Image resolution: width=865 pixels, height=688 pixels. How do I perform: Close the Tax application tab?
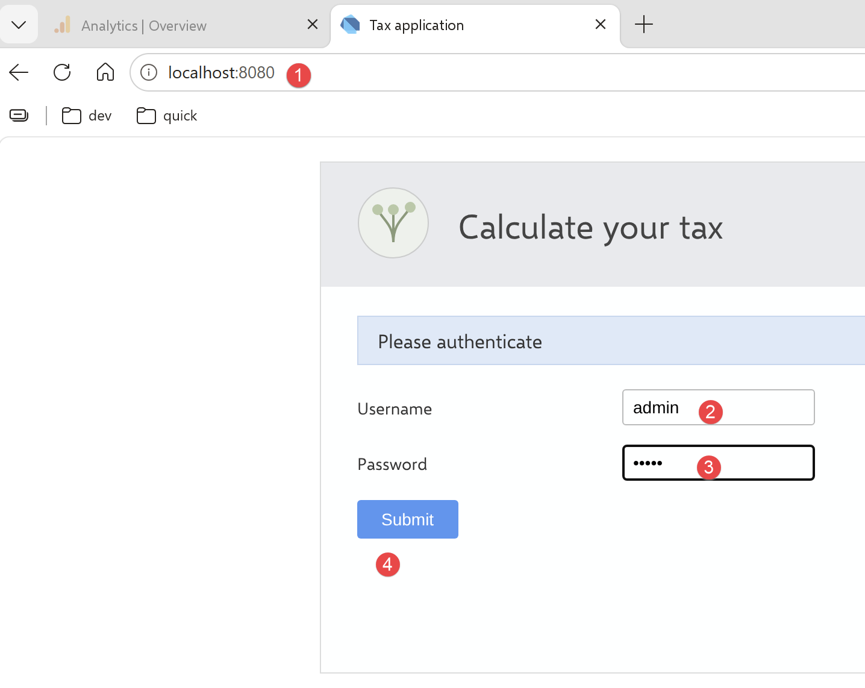(x=601, y=24)
